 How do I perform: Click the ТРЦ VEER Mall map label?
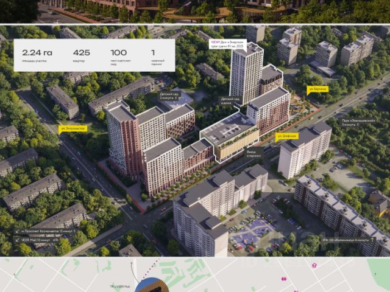pos(120,287)
